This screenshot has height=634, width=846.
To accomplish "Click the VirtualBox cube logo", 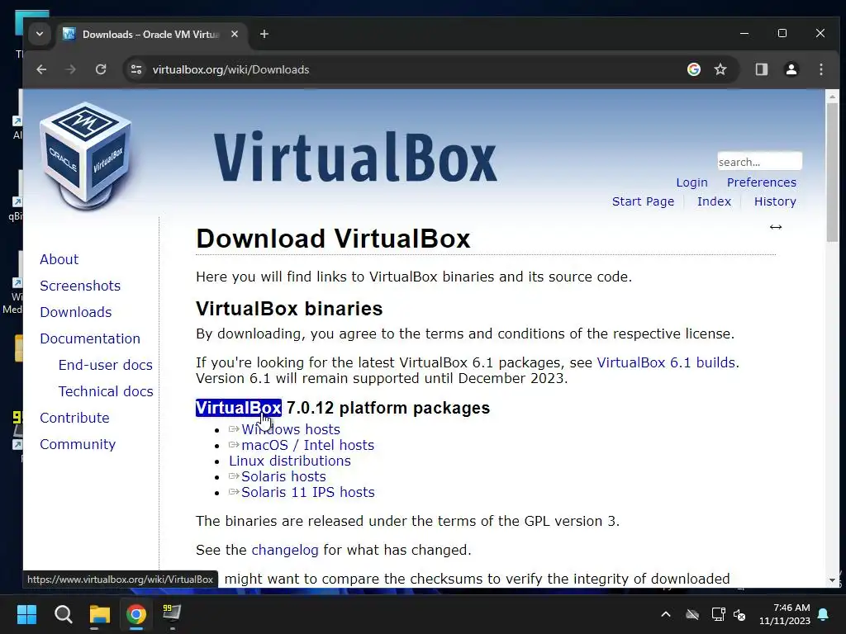I will tap(86, 156).
